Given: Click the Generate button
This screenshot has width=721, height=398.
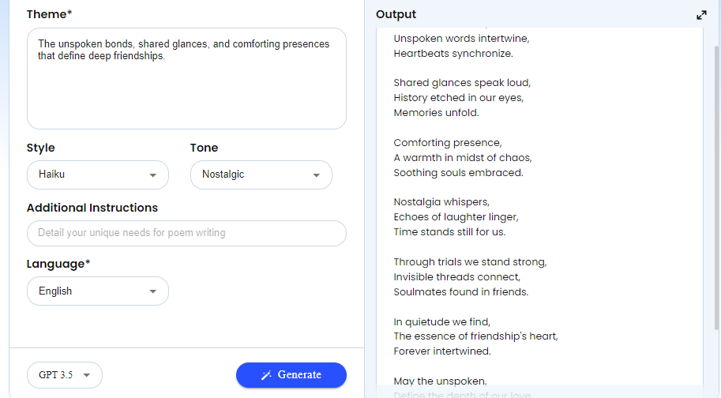Looking at the screenshot, I should click(x=291, y=375).
